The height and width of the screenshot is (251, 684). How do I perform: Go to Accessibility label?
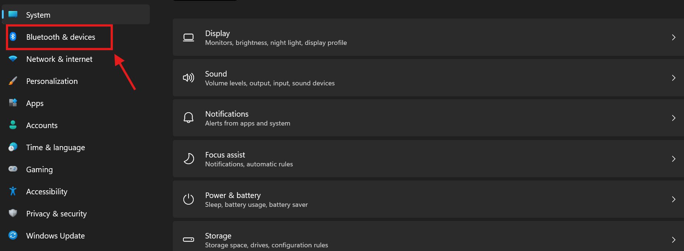(x=46, y=192)
